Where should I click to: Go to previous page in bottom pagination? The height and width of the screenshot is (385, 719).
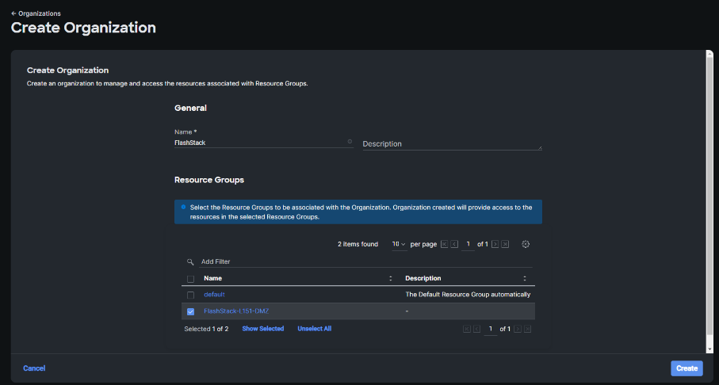tap(477, 329)
